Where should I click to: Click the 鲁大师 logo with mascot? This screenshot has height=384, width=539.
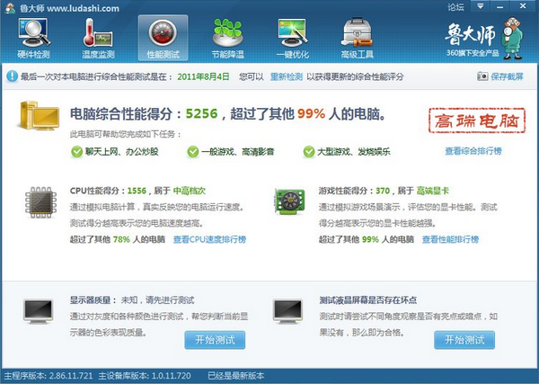[x=484, y=39]
